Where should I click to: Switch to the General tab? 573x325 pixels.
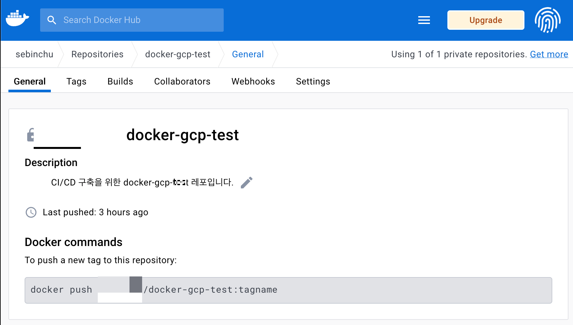click(29, 82)
